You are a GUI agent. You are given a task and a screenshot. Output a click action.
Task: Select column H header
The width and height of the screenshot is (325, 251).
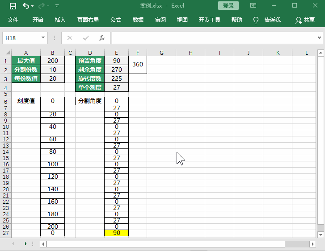[x=190, y=53]
